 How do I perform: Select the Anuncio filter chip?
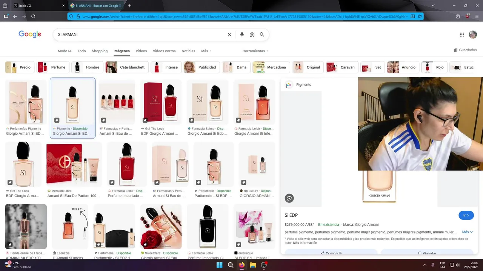tap(403, 67)
